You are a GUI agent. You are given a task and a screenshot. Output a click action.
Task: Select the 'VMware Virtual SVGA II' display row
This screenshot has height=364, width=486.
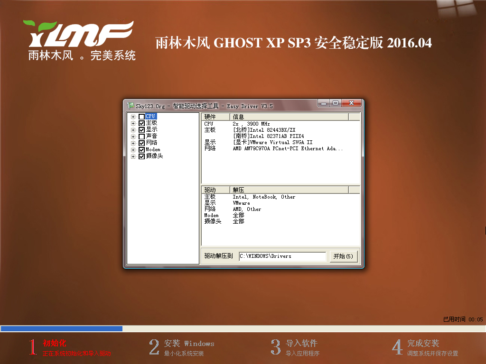(273, 142)
